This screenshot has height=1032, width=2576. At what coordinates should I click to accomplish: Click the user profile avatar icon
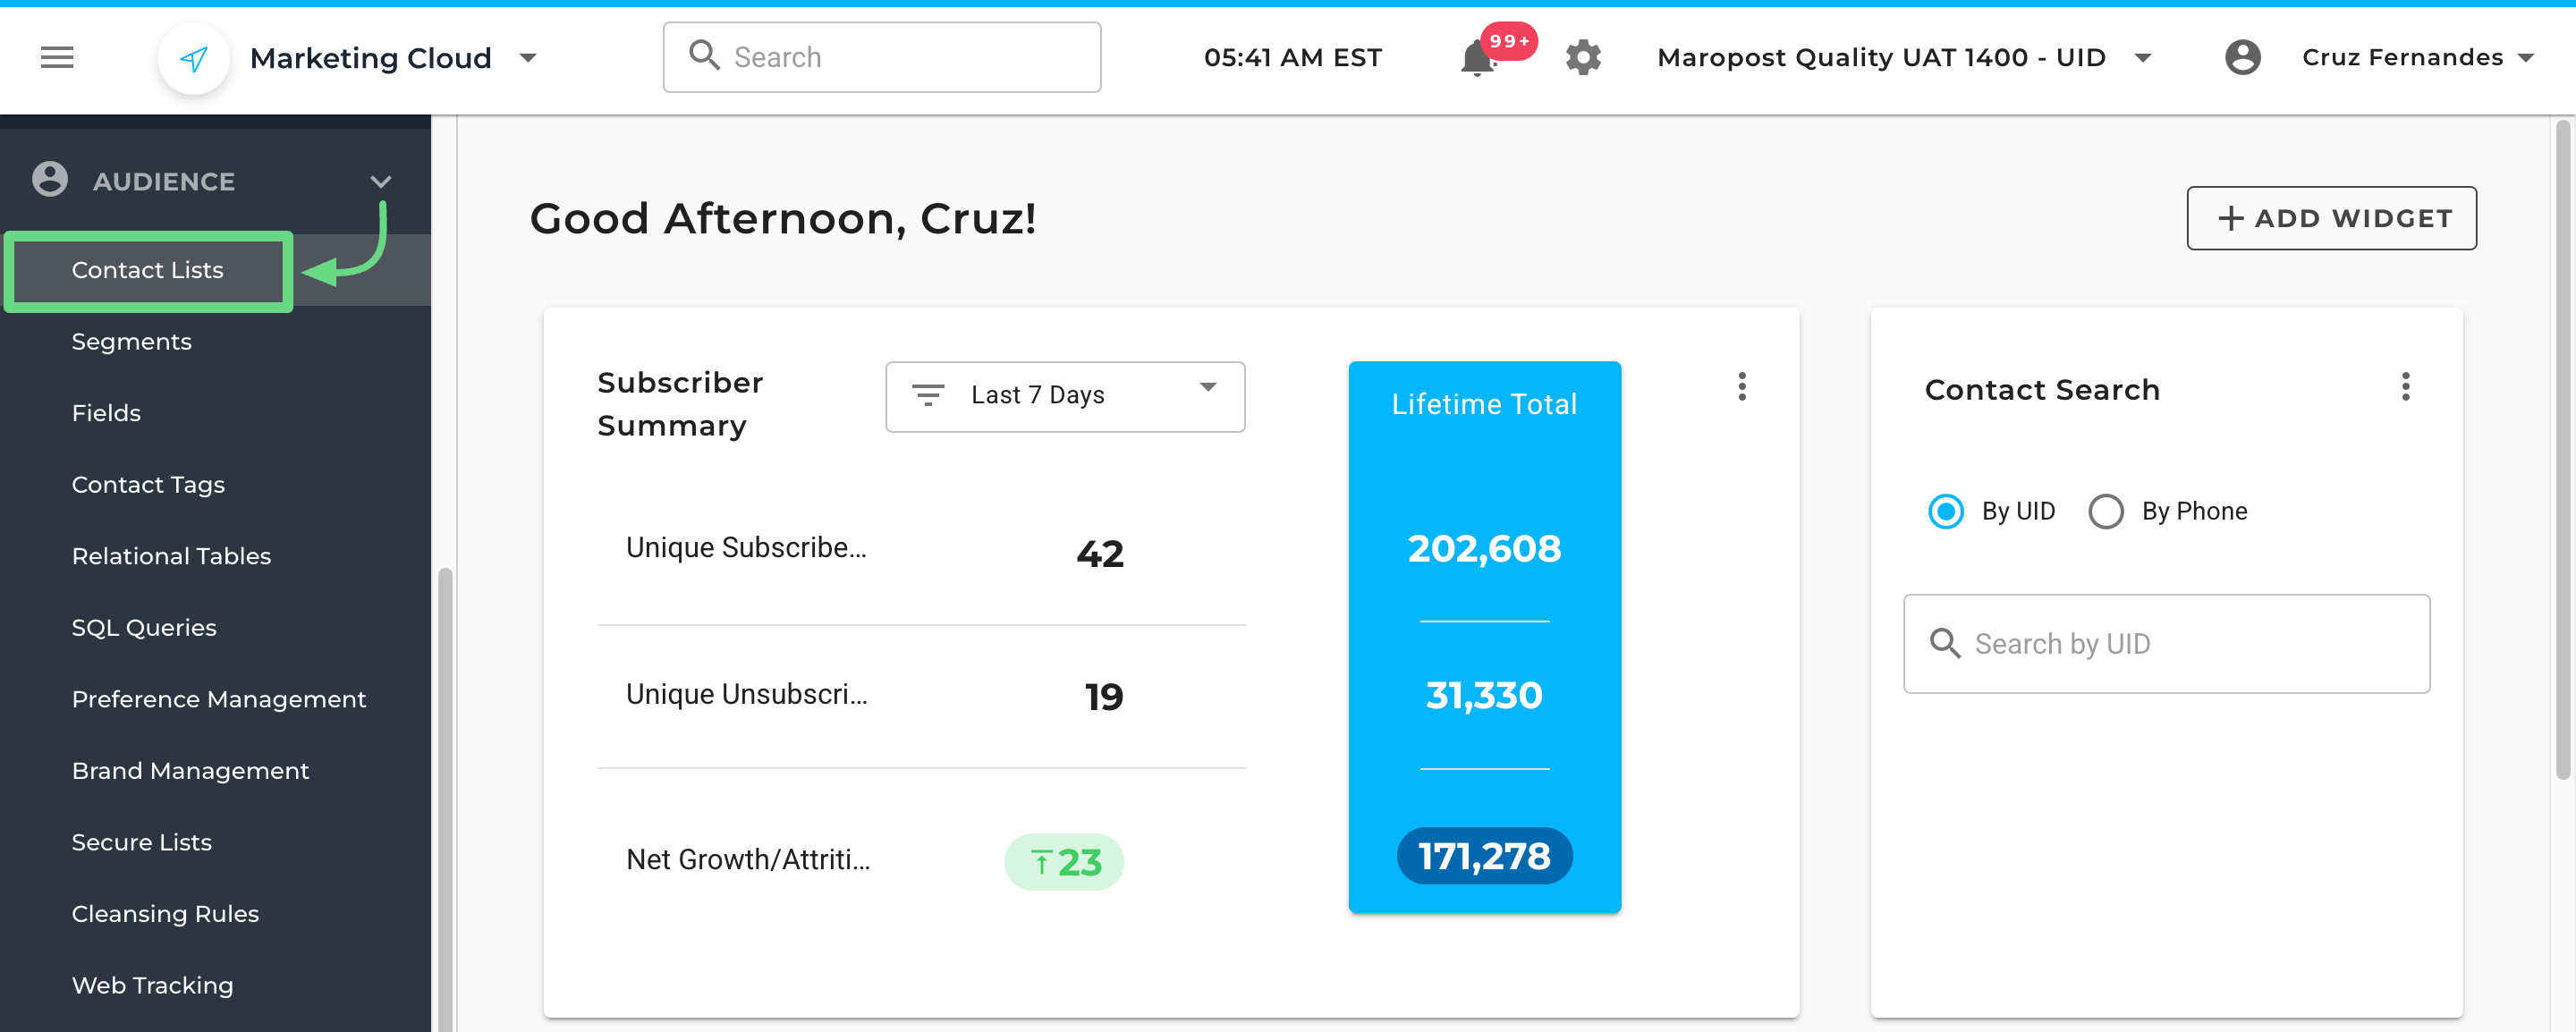[2242, 58]
